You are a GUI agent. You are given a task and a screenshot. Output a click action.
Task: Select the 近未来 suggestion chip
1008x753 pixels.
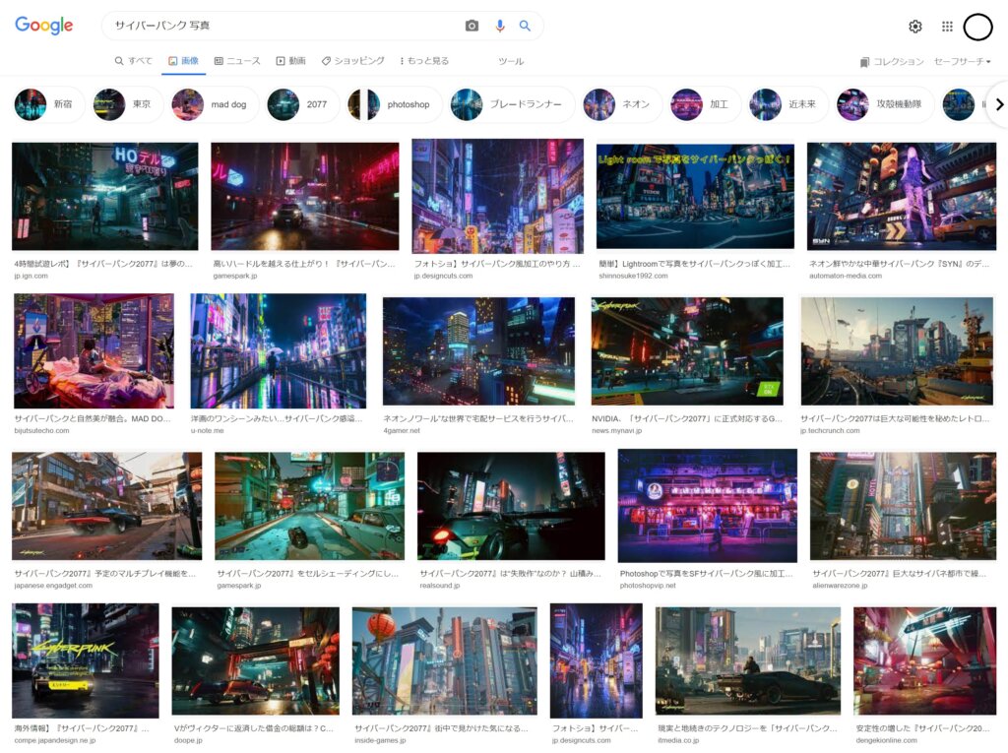click(788, 104)
